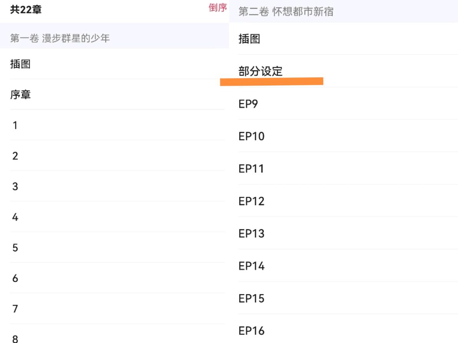Select chapter 5 in list
Image resolution: width=458 pixels, height=343 pixels.
[x=117, y=247]
